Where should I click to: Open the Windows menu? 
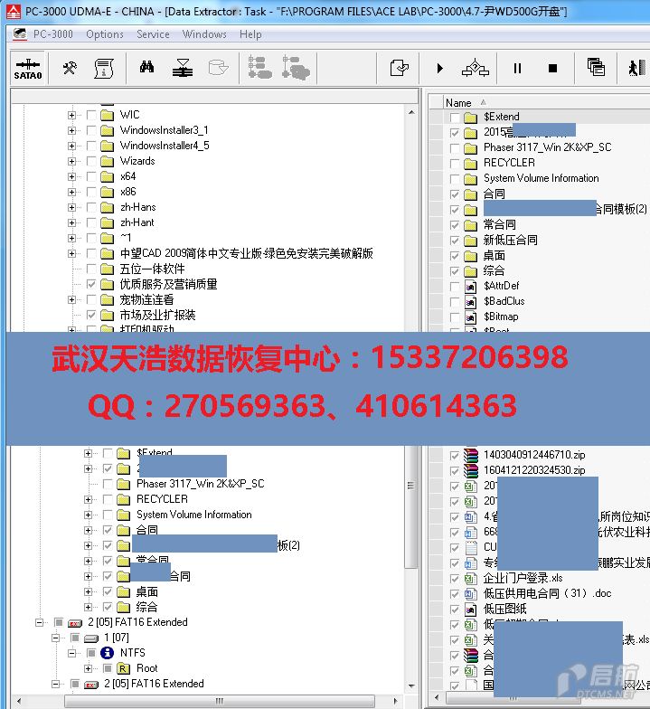click(x=204, y=34)
